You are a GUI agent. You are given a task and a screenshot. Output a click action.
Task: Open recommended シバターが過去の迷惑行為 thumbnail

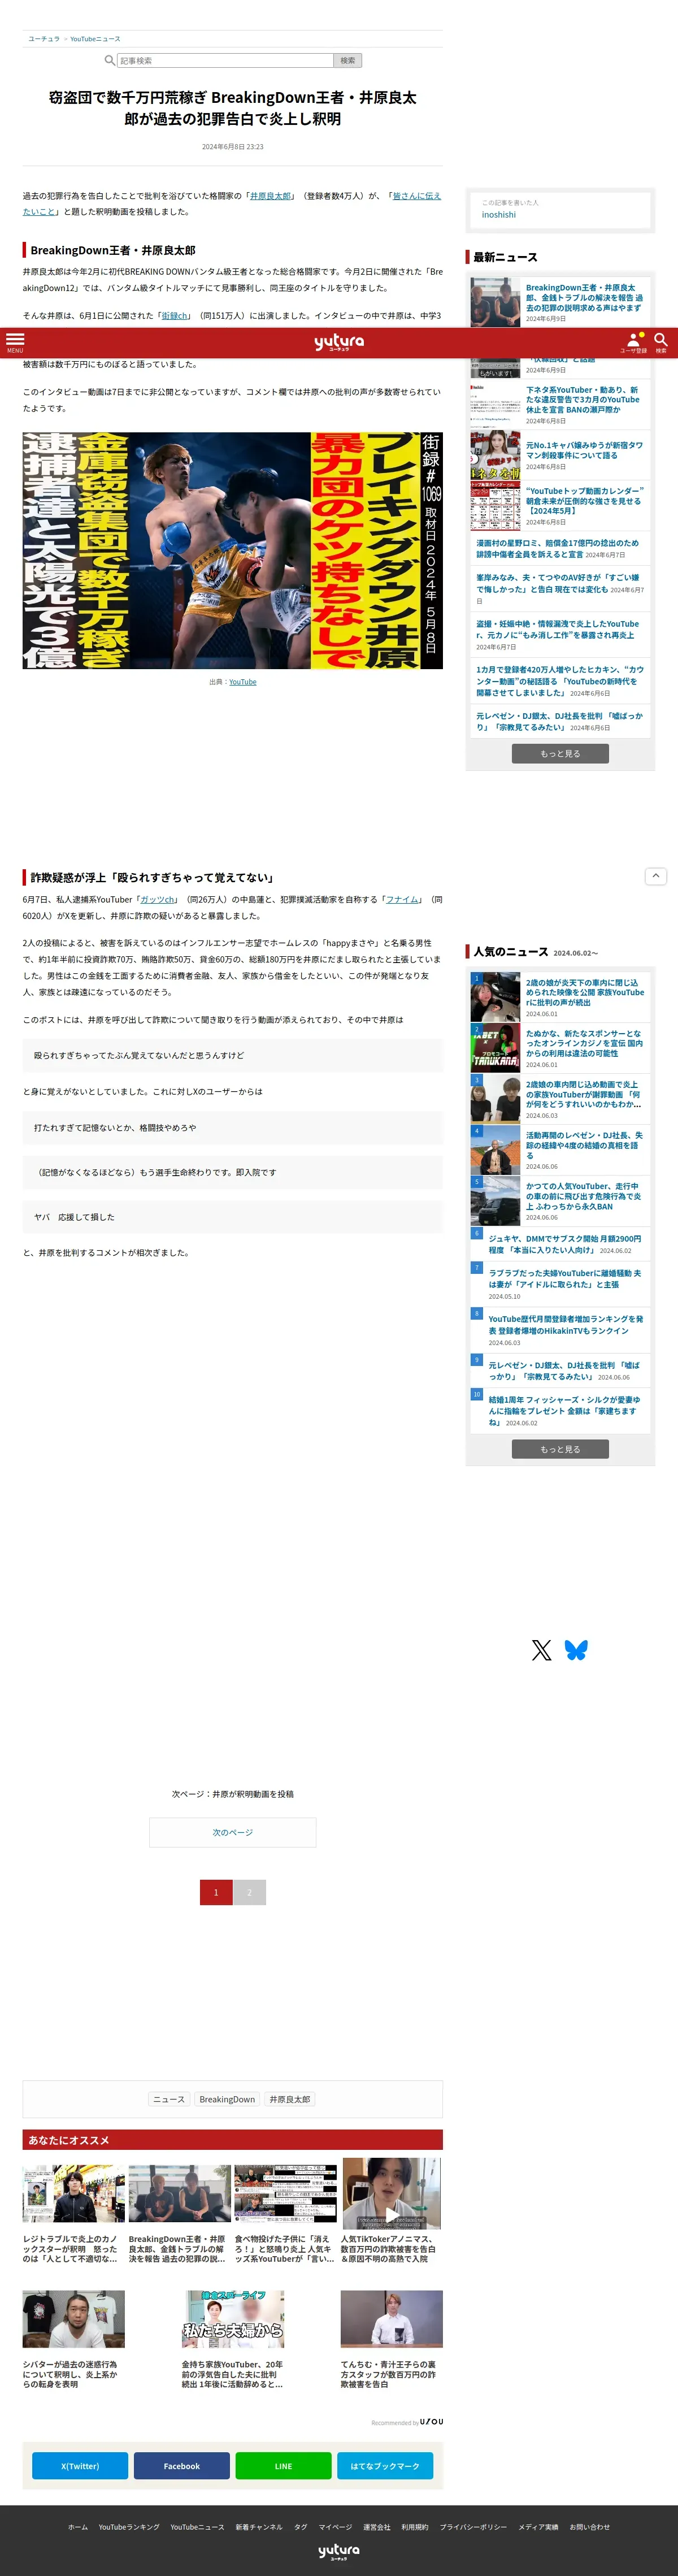click(x=74, y=2319)
